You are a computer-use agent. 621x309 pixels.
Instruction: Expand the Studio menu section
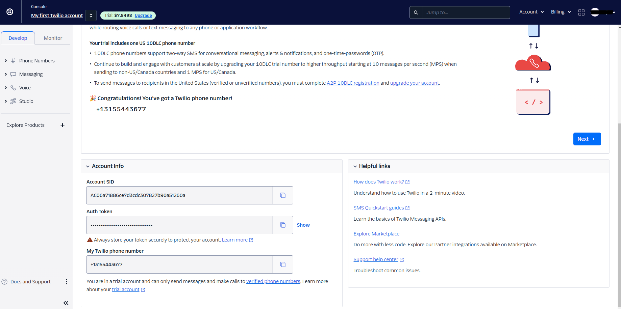point(6,101)
